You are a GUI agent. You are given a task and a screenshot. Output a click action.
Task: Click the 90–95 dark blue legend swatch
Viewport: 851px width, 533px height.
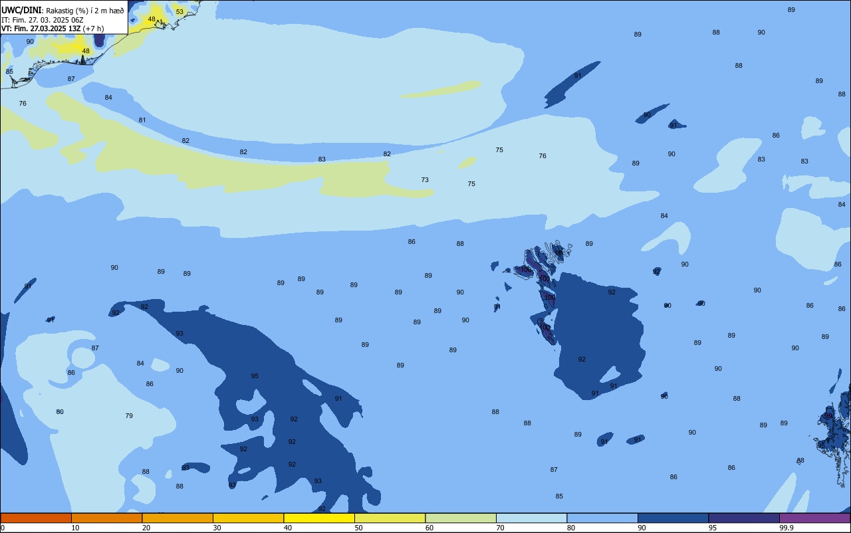673,518
